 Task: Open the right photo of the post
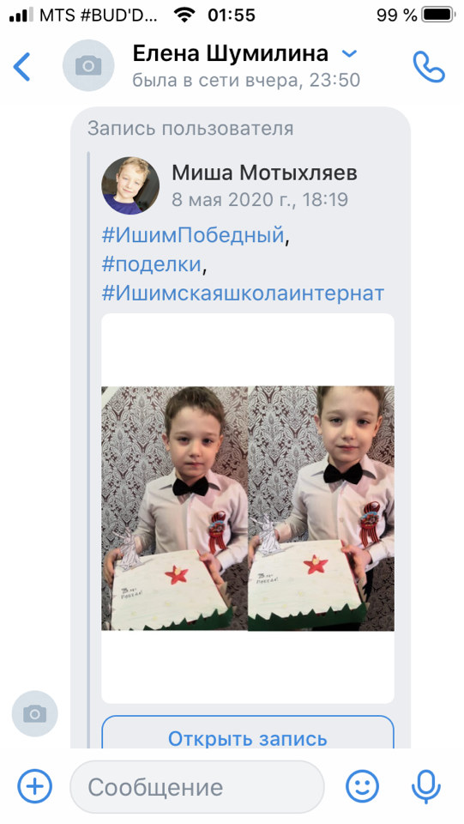coord(322,508)
